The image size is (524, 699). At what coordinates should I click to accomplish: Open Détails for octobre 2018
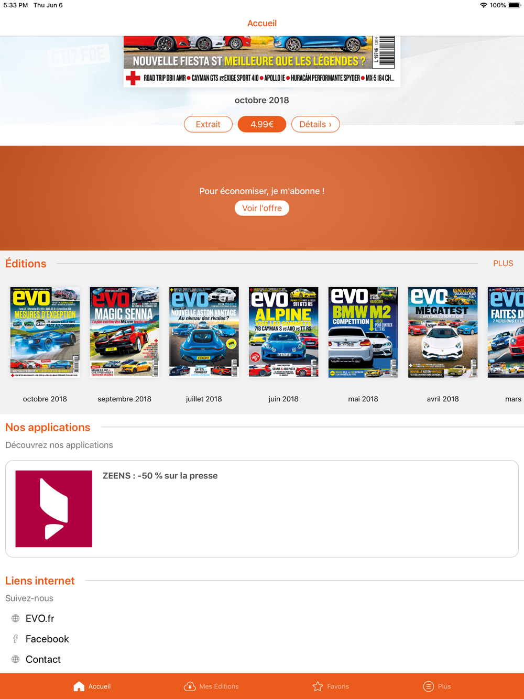click(x=315, y=124)
